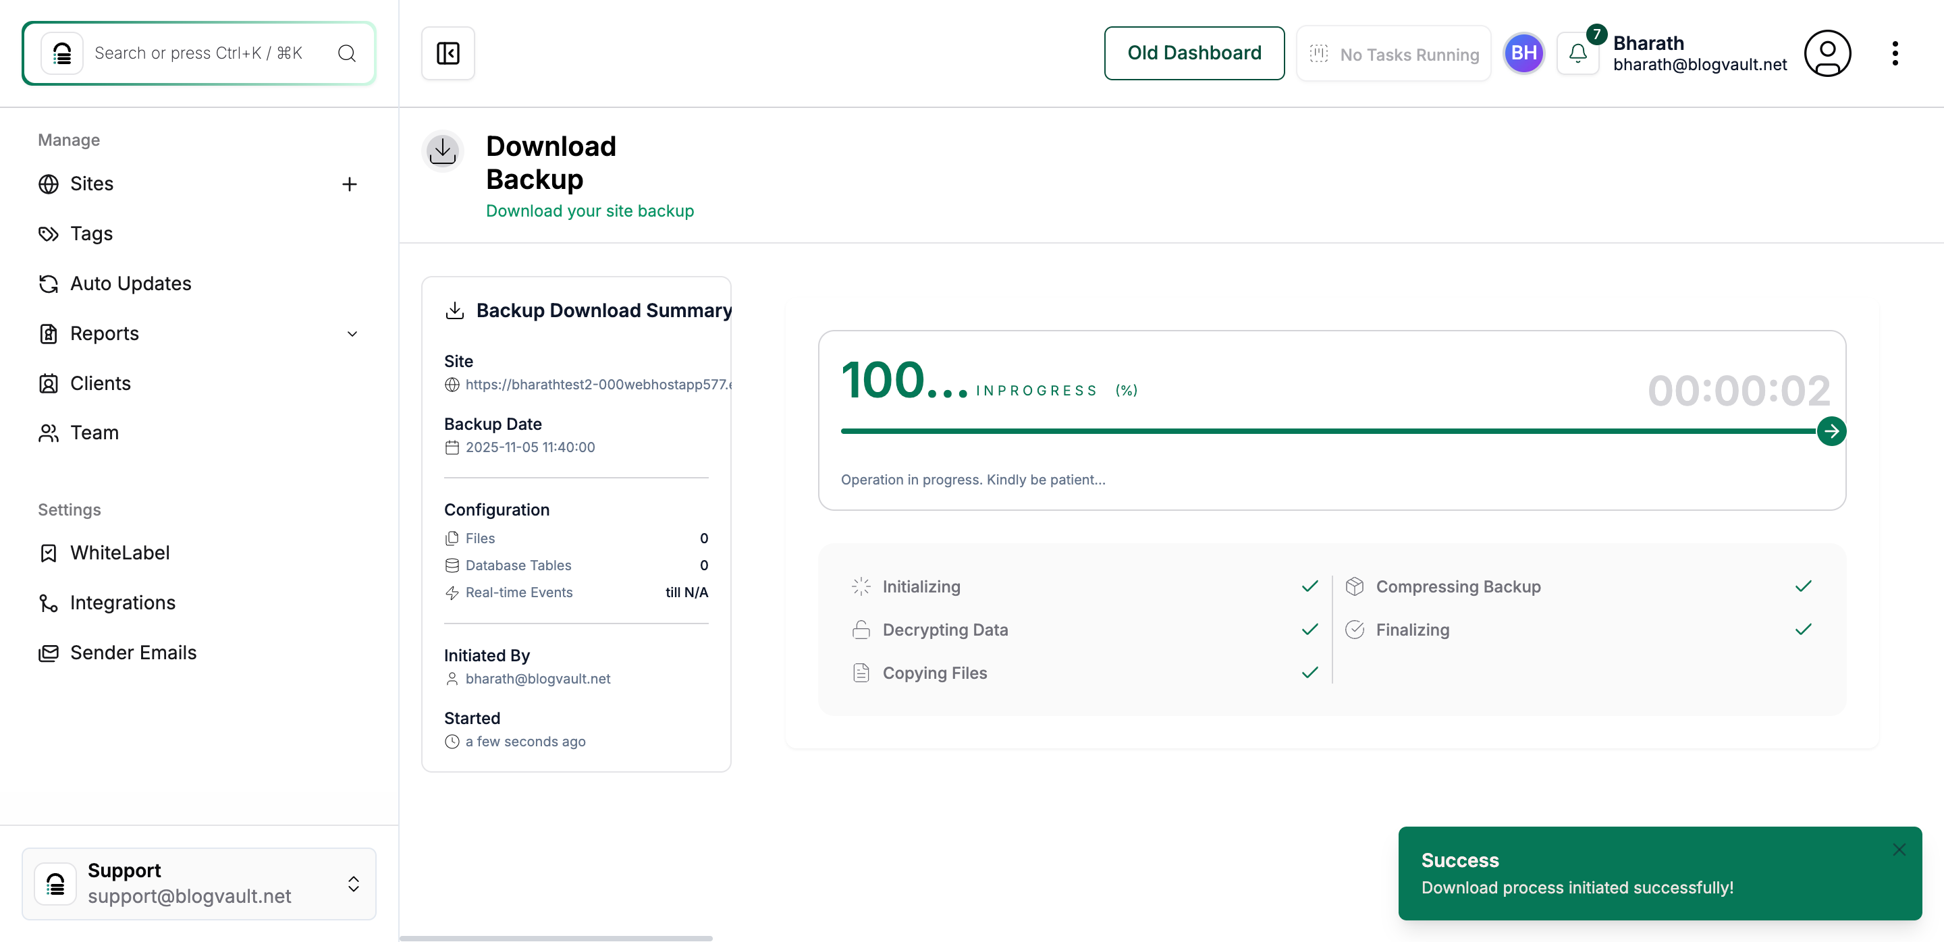Open the Clients section
The width and height of the screenshot is (1944, 942).
coord(101,383)
